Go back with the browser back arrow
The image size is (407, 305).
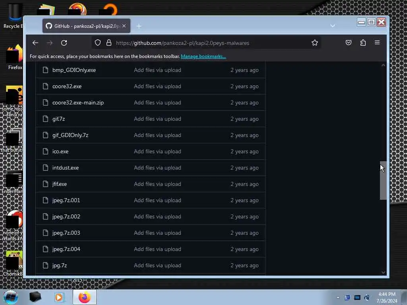35,43
